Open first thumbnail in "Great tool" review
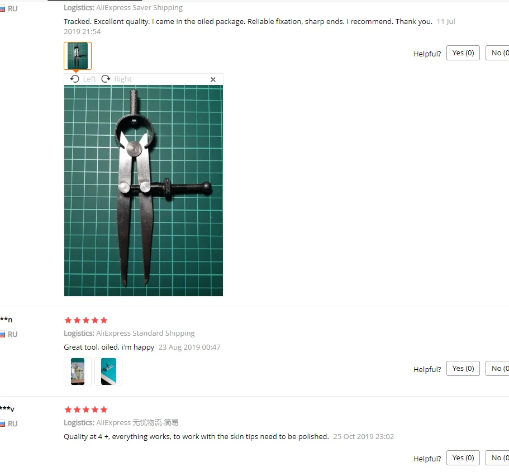509x472 pixels. point(78,371)
